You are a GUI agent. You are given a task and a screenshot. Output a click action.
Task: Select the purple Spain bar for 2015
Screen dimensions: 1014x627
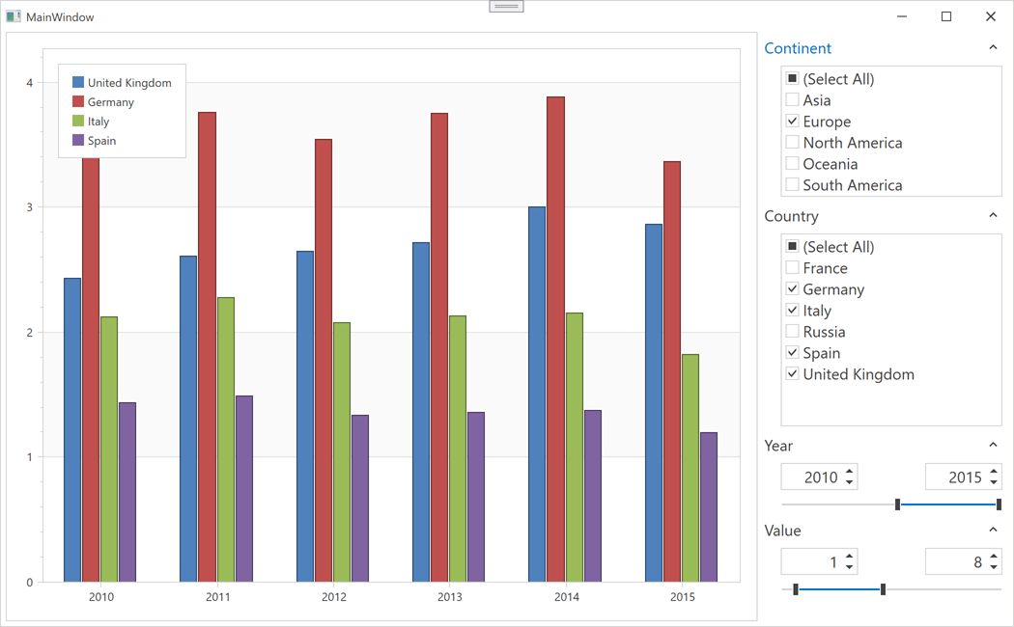[709, 506]
